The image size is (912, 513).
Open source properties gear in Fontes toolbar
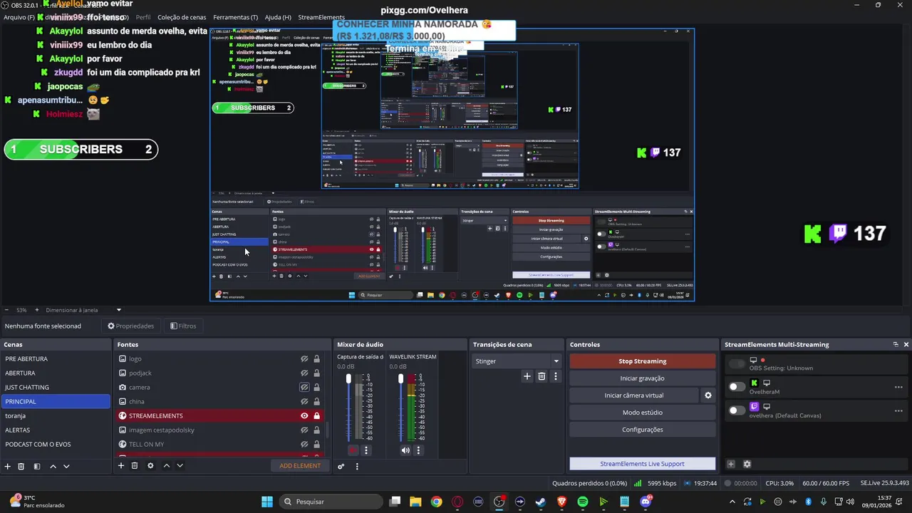pos(150,465)
